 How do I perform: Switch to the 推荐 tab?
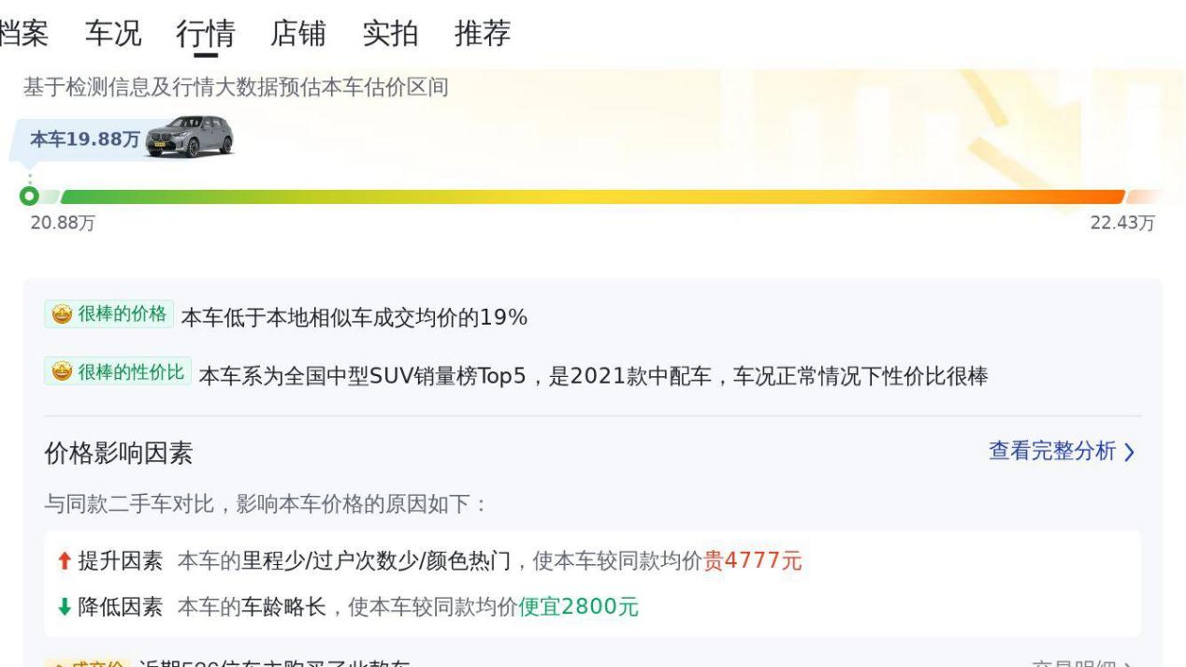coord(483,34)
